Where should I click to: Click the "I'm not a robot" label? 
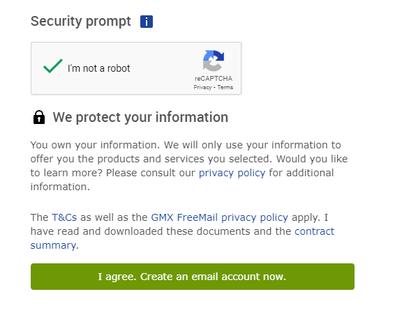(x=98, y=68)
